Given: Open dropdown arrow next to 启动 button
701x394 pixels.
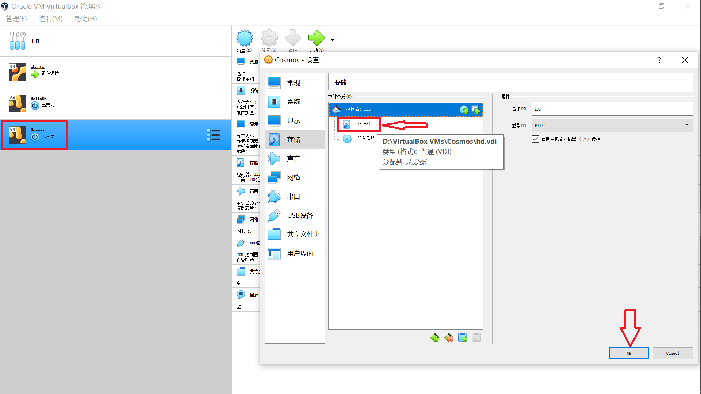Looking at the screenshot, I should 332,40.
